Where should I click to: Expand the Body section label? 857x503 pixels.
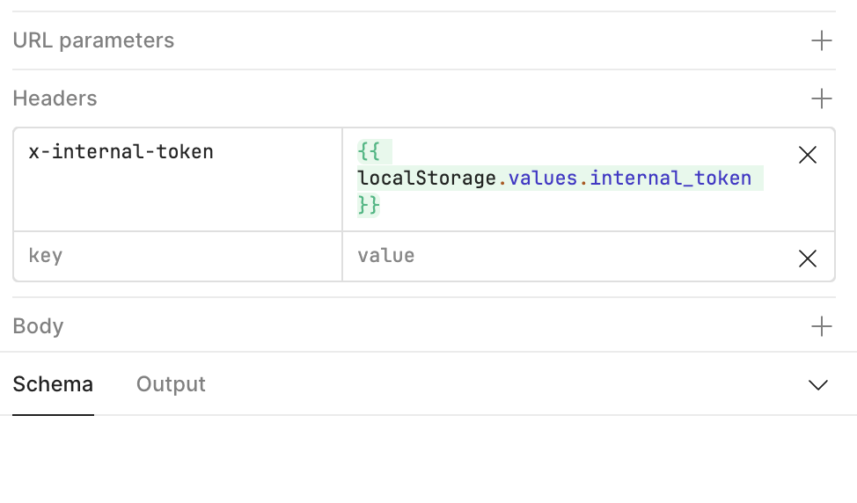click(x=38, y=326)
